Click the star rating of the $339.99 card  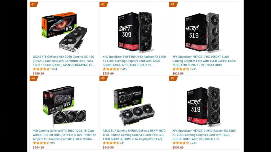pyautogui.click(x=111, y=69)
